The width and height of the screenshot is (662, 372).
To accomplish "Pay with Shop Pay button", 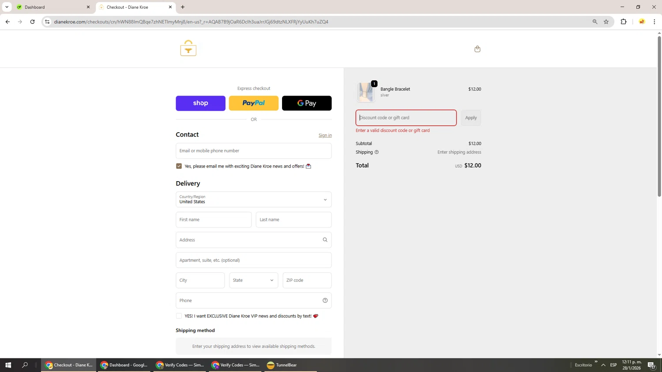I will point(200,103).
